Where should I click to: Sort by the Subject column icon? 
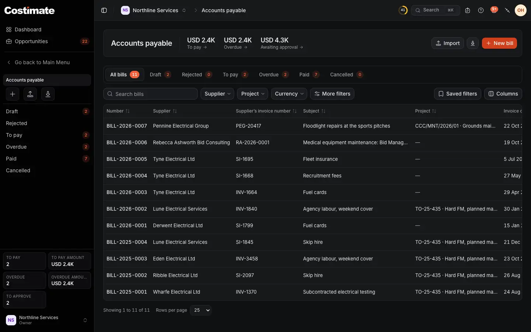[323, 111]
